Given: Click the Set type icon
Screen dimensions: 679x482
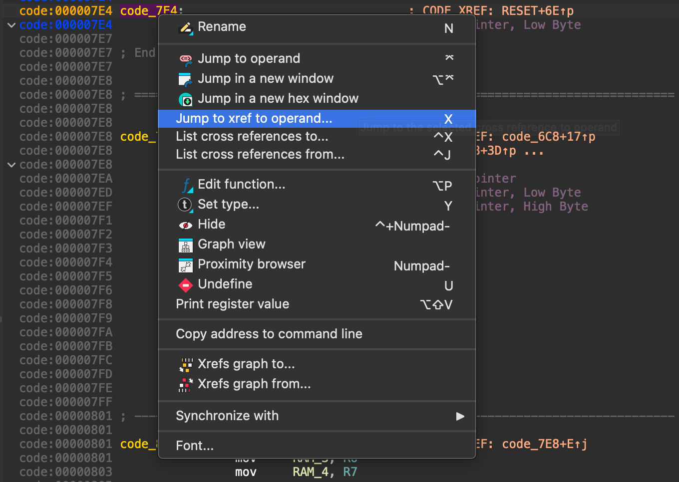Looking at the screenshot, I should click(185, 205).
